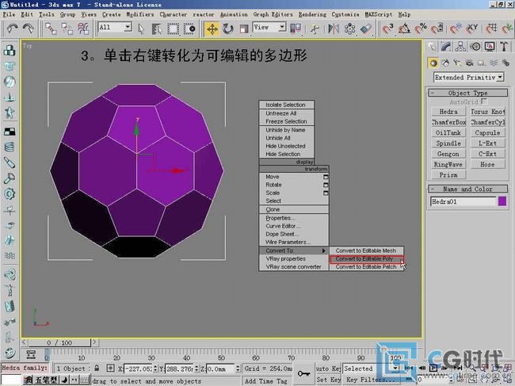
Task: Open the Modify panel tab
Action: point(446,46)
